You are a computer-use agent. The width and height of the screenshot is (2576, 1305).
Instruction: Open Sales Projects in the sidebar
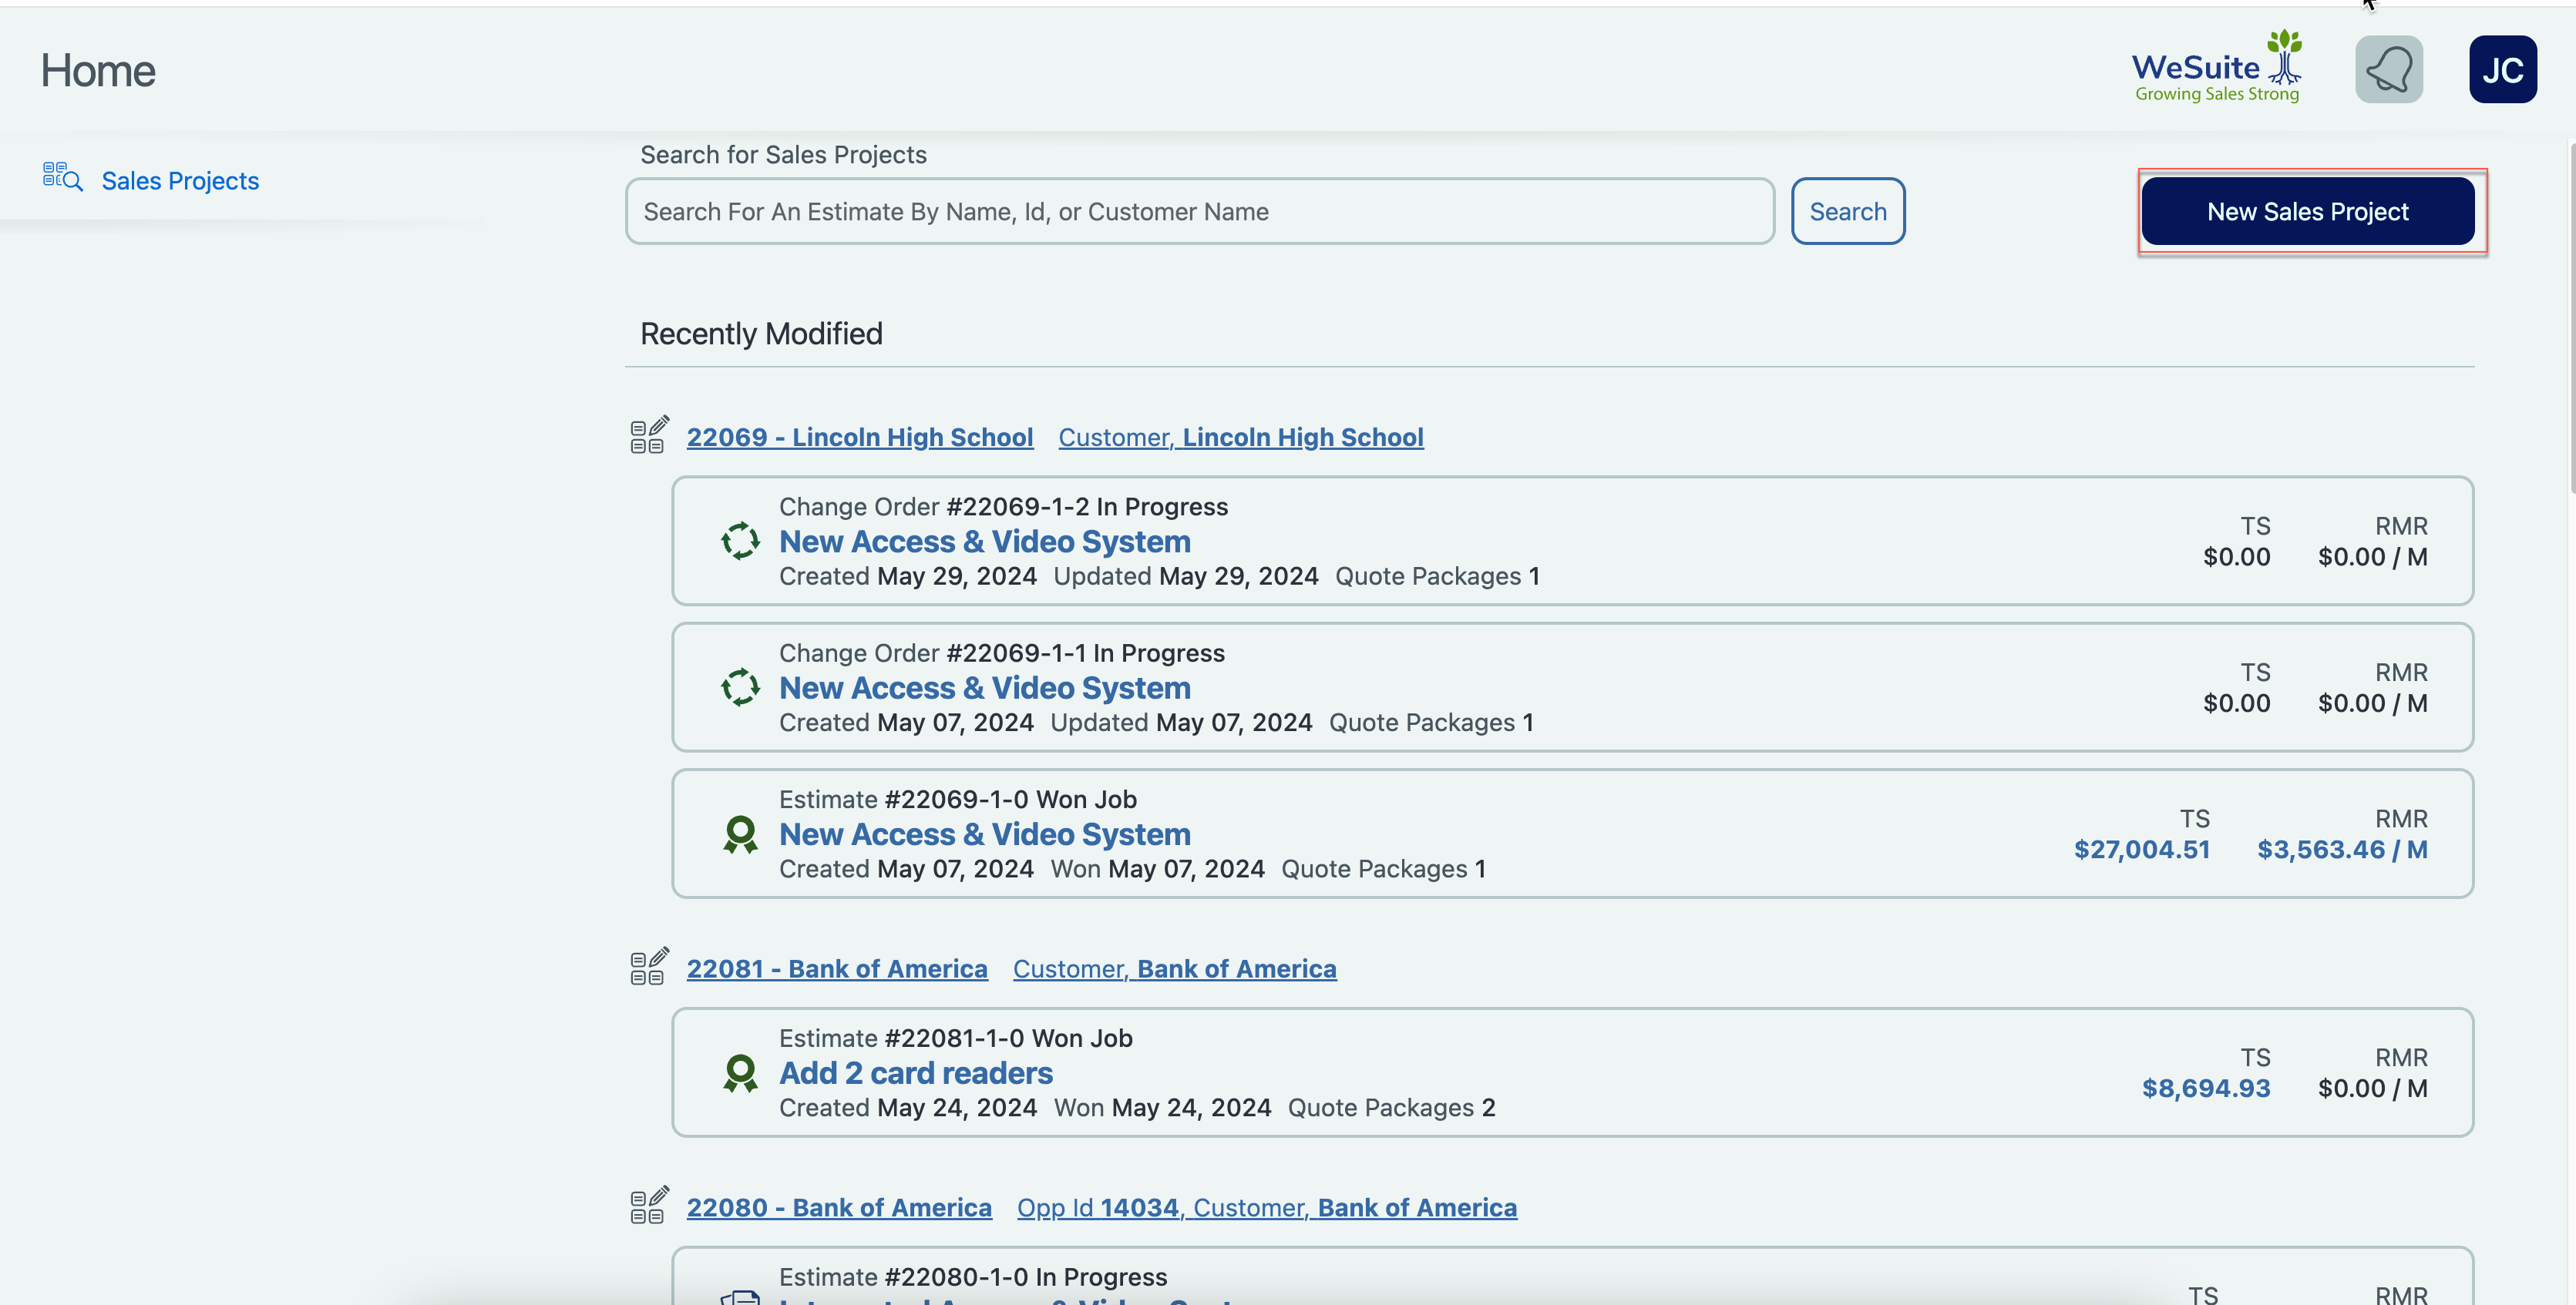180,181
